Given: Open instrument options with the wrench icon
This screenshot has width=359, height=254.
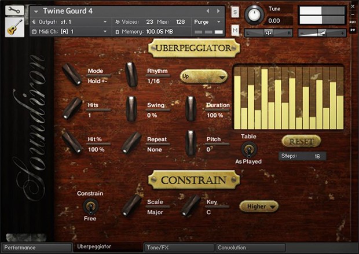Looking at the screenshot, I should (14, 10).
